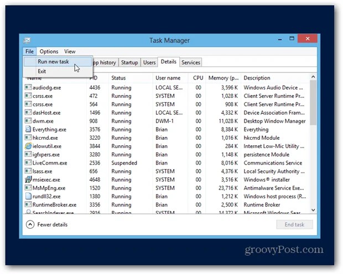Collapse view with Fewer details arrow
Image resolution: width=343 pixels, height=274 pixels.
tap(30, 224)
